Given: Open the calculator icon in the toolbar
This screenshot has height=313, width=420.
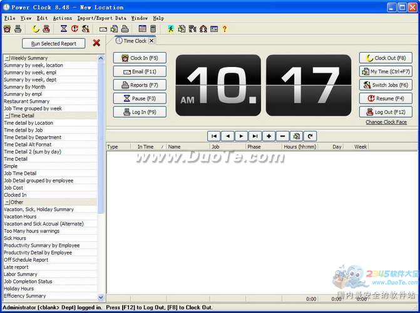Looking at the screenshot, I should pyautogui.click(x=153, y=29).
